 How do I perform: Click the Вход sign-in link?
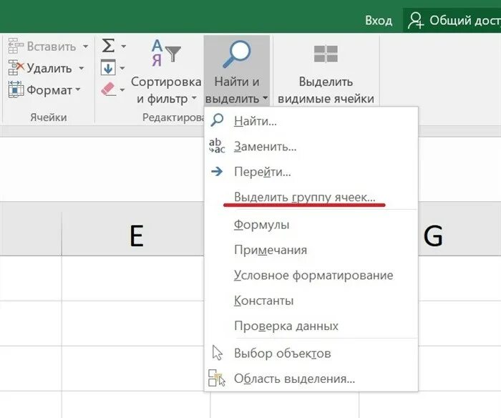pyautogui.click(x=379, y=21)
